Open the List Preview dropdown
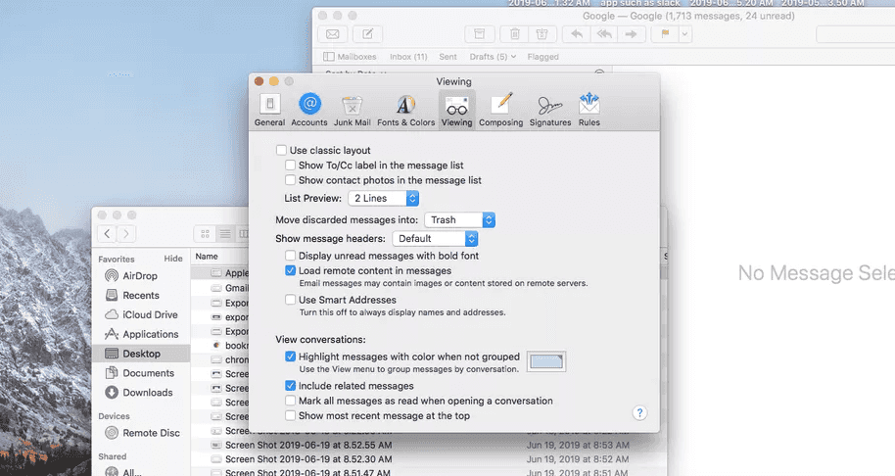Image resolution: width=895 pixels, height=476 pixels. point(384,198)
